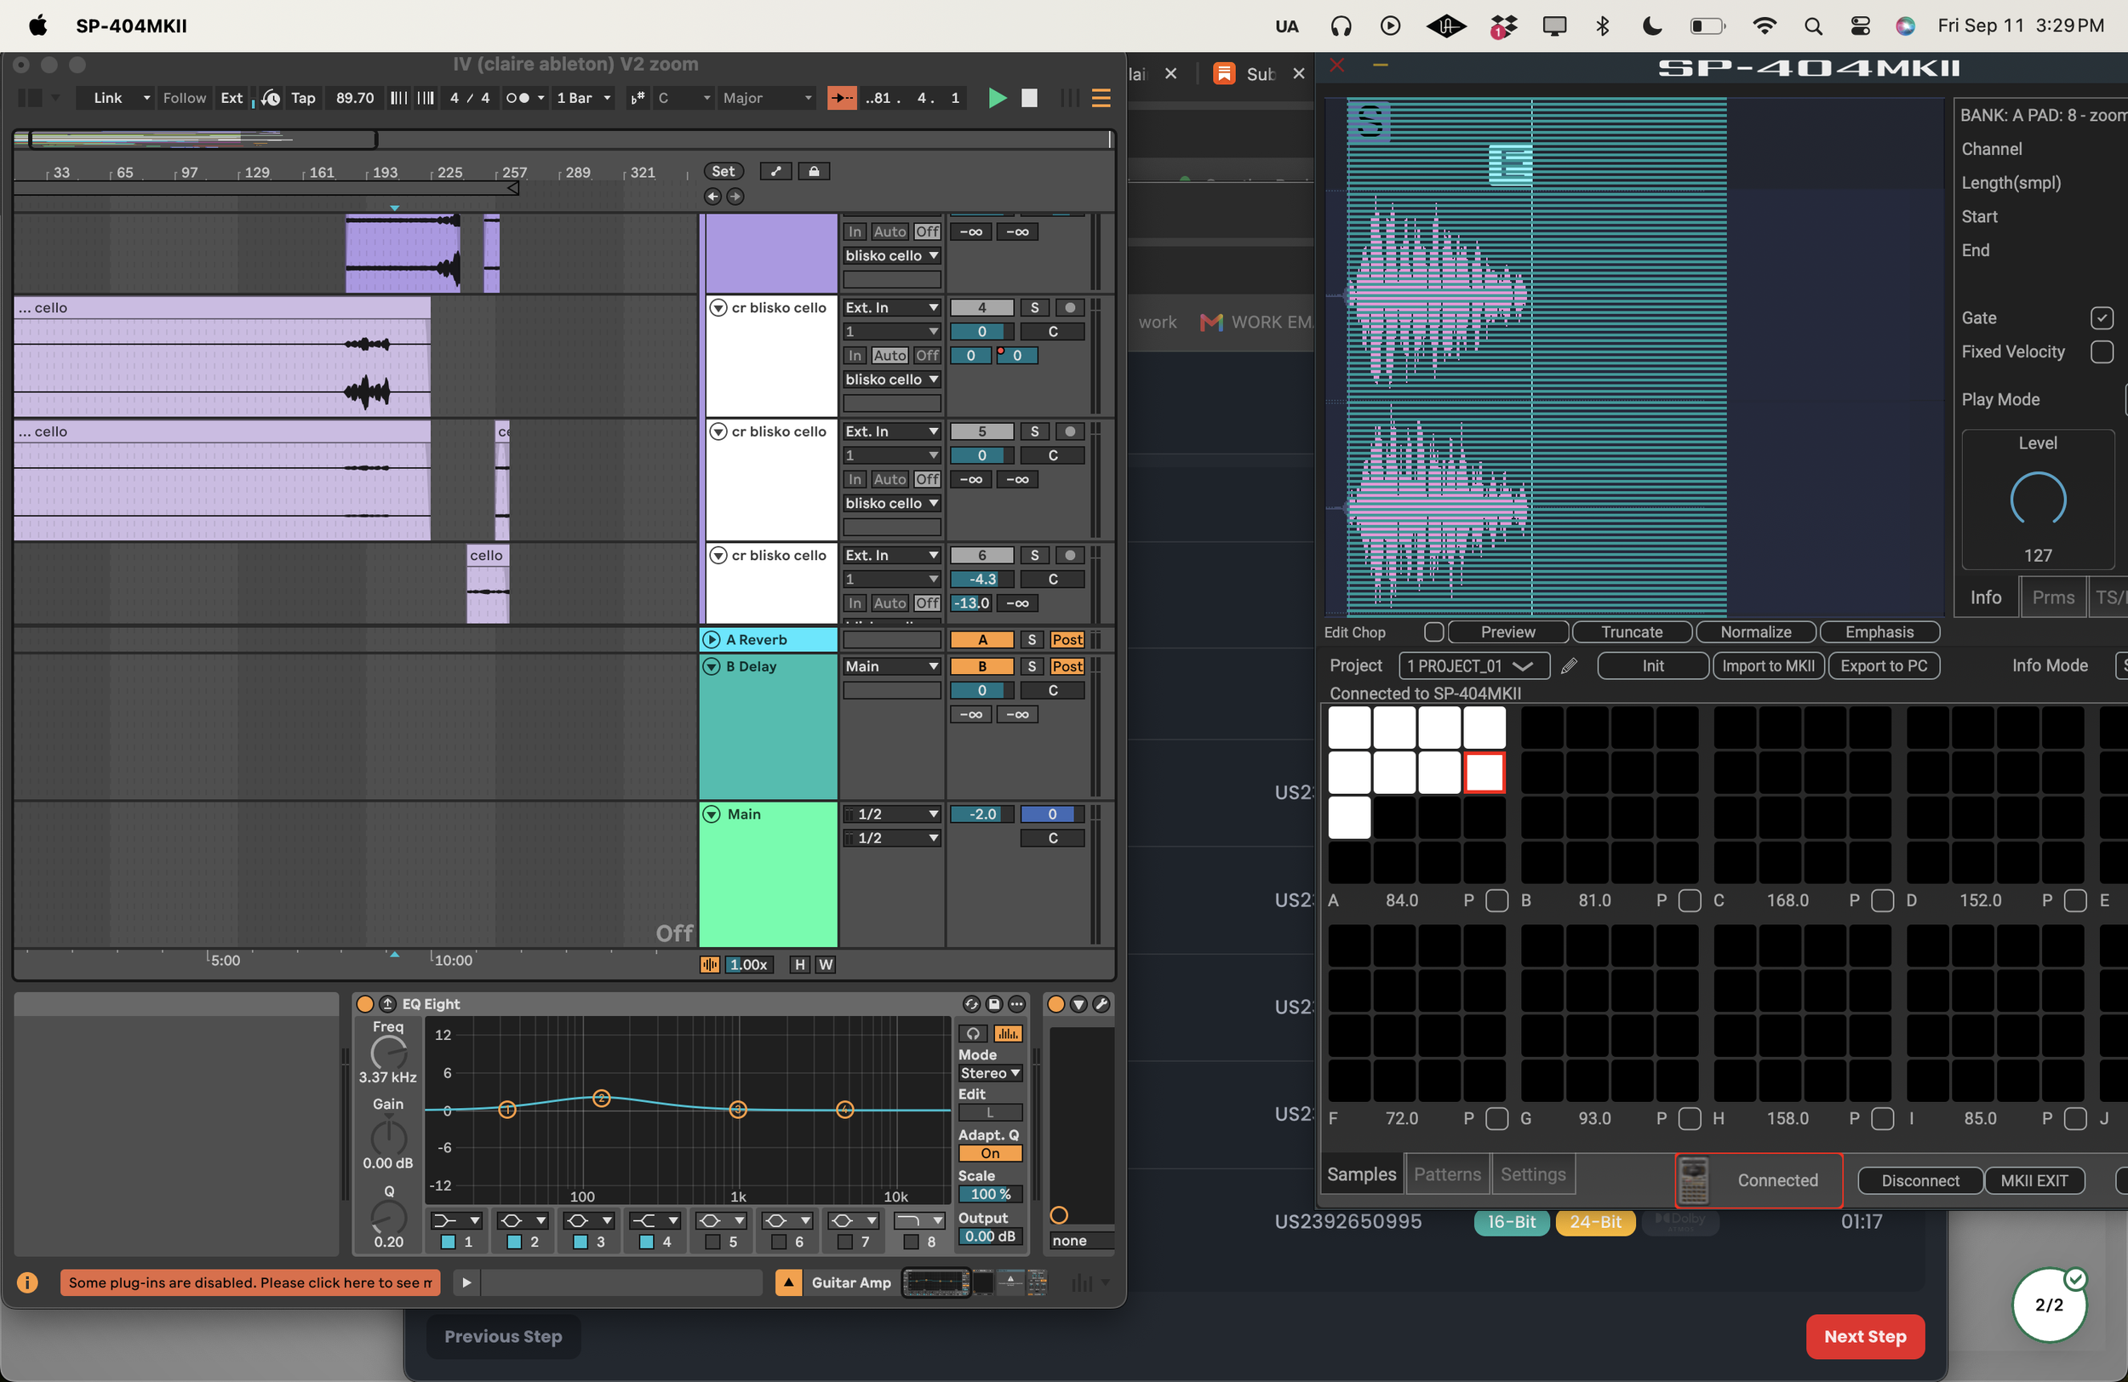The width and height of the screenshot is (2128, 1382).
Task: Open the 1 Bar quantization dropdown
Action: click(584, 99)
